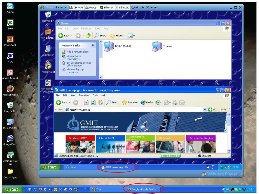Open Adobe Acrobat 5.0 shortcut
259x194 pixels.
tap(10, 75)
